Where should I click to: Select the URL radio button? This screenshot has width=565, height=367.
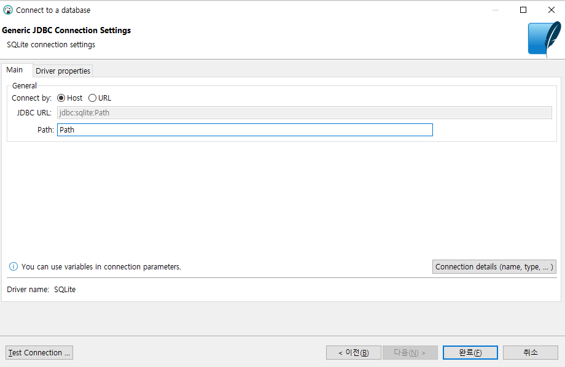click(93, 98)
